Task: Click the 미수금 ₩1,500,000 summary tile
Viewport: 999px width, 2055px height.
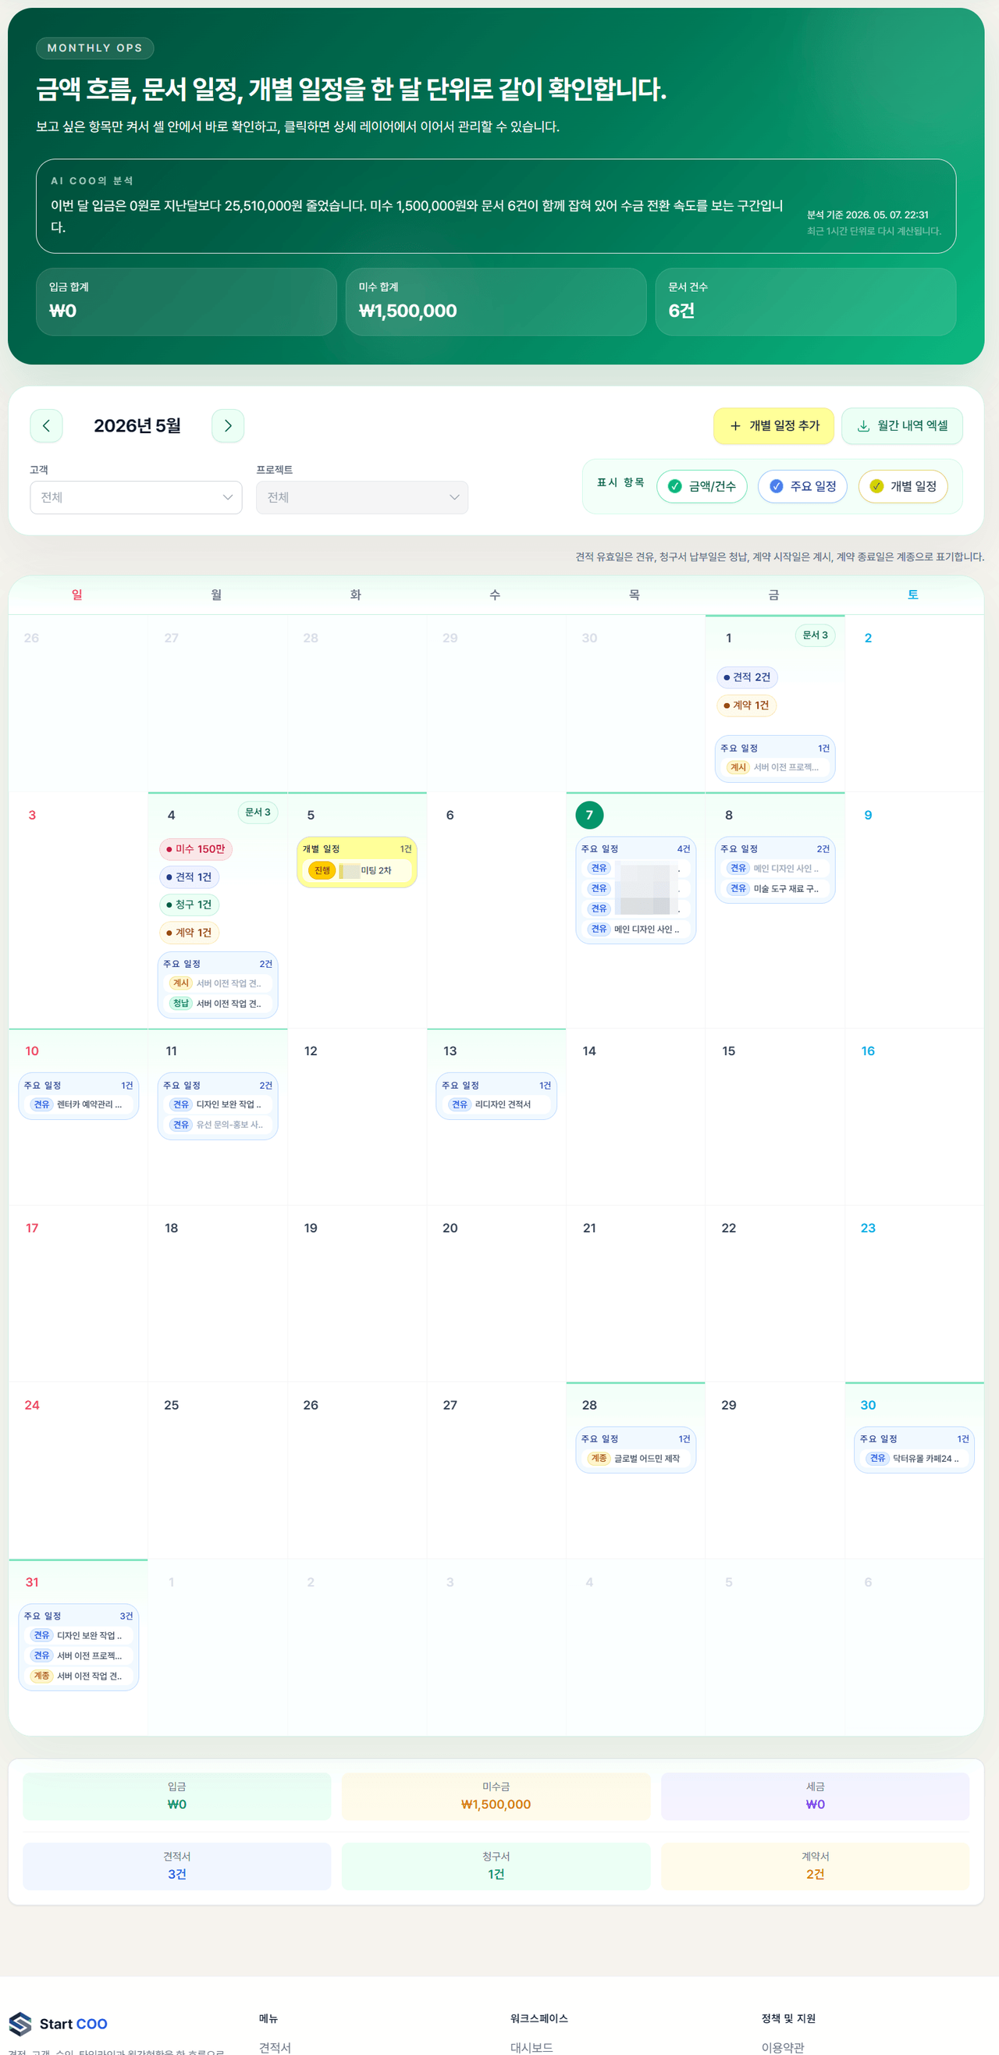Action: point(496,1797)
